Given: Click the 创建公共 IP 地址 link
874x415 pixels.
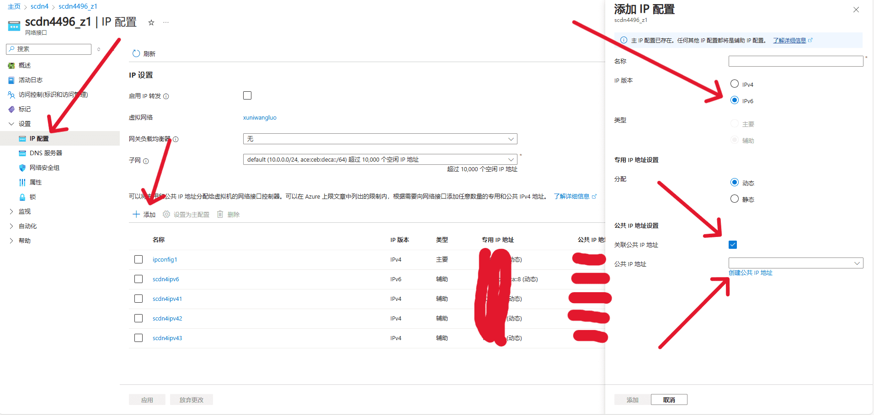Looking at the screenshot, I should (x=751, y=273).
